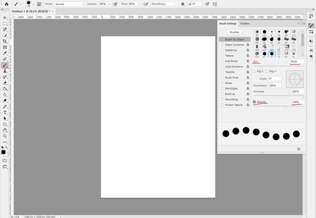This screenshot has height=218, width=316.
Task: Close the Untitled-1 document tab
Action: point(53,11)
